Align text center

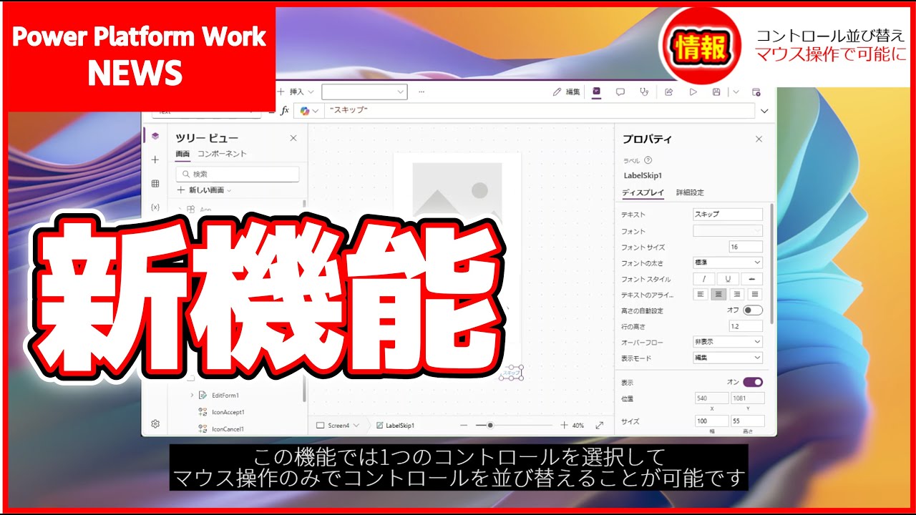[718, 294]
